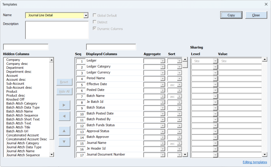This screenshot has height=167, width=271.
Task: Click Displayed Columns scroll-down arrow
Action: [x=185, y=154]
